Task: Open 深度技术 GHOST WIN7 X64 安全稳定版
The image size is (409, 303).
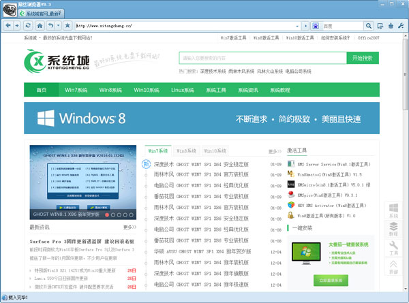Action: [201, 164]
